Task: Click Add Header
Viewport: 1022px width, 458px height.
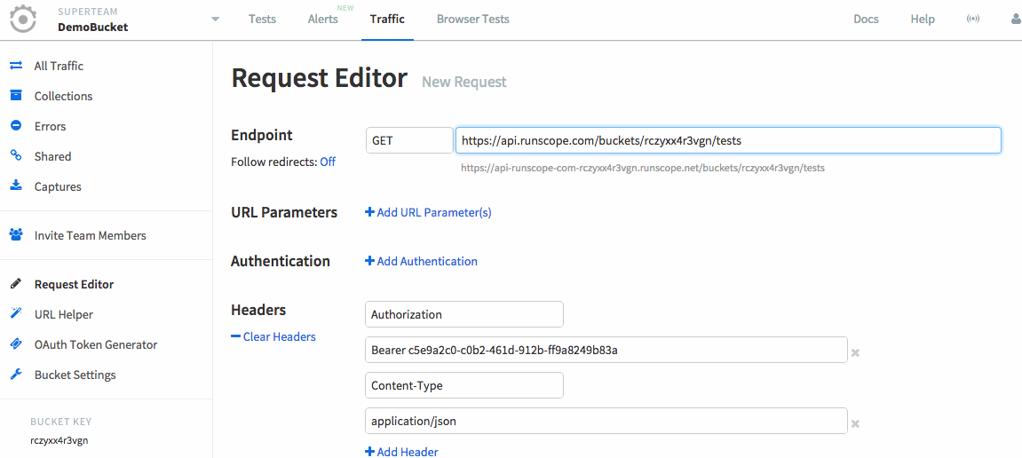Action: coord(401,452)
